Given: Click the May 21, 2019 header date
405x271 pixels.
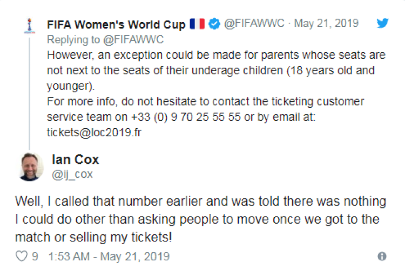Looking at the screenshot, I should pos(327,24).
